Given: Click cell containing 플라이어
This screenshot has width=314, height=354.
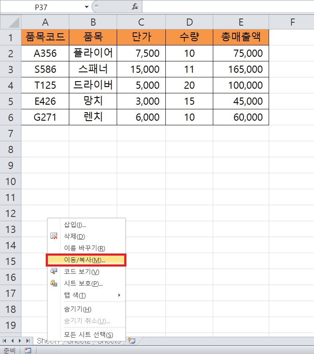Looking at the screenshot, I should point(93,53).
